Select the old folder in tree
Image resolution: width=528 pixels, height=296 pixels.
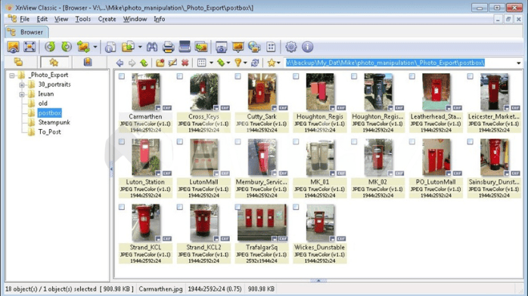click(x=43, y=103)
